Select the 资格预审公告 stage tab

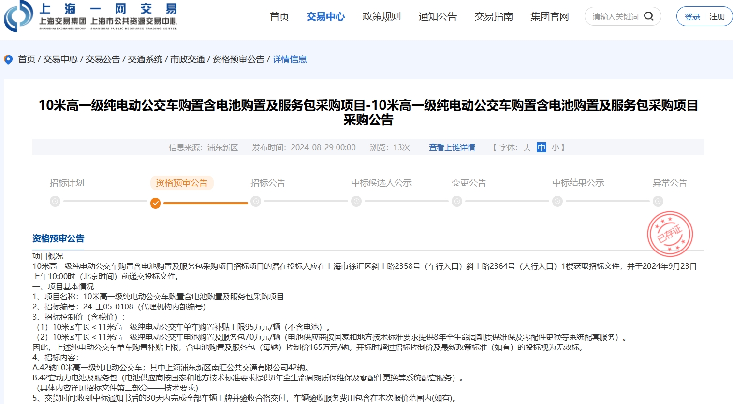[181, 183]
